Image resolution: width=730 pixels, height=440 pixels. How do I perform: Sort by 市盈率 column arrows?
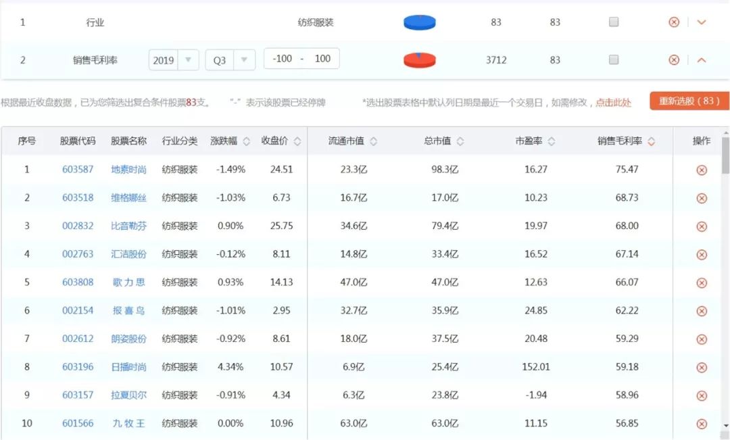552,141
